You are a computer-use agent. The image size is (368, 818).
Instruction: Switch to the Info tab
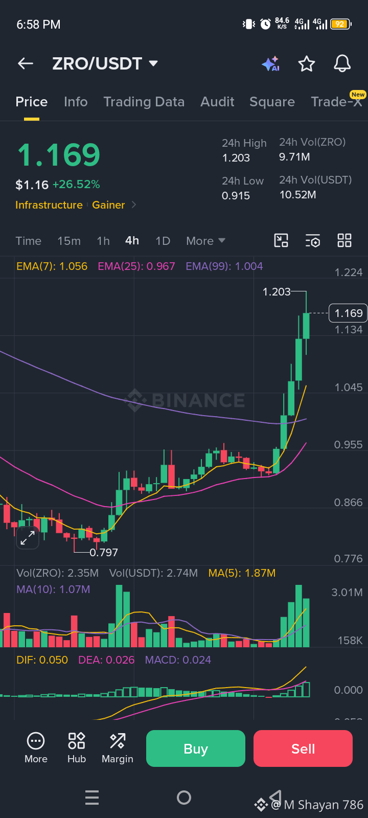click(76, 102)
